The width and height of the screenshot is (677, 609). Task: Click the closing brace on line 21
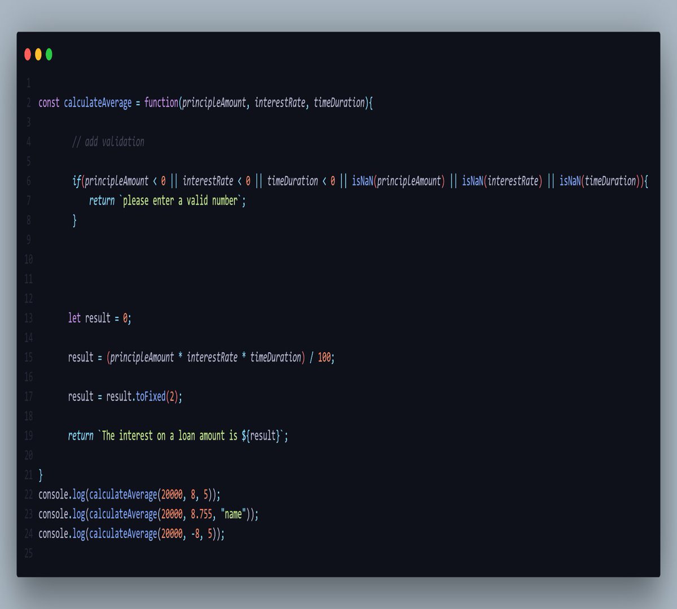pos(40,475)
